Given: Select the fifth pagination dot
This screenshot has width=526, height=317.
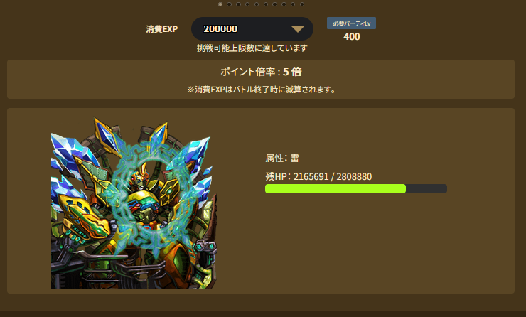Looking at the screenshot, I should pos(257,4).
